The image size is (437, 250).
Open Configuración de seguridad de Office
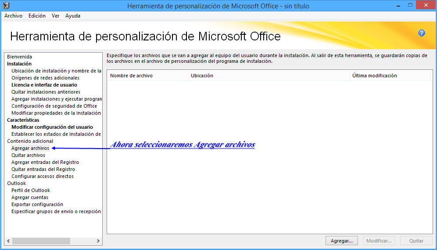54,106
